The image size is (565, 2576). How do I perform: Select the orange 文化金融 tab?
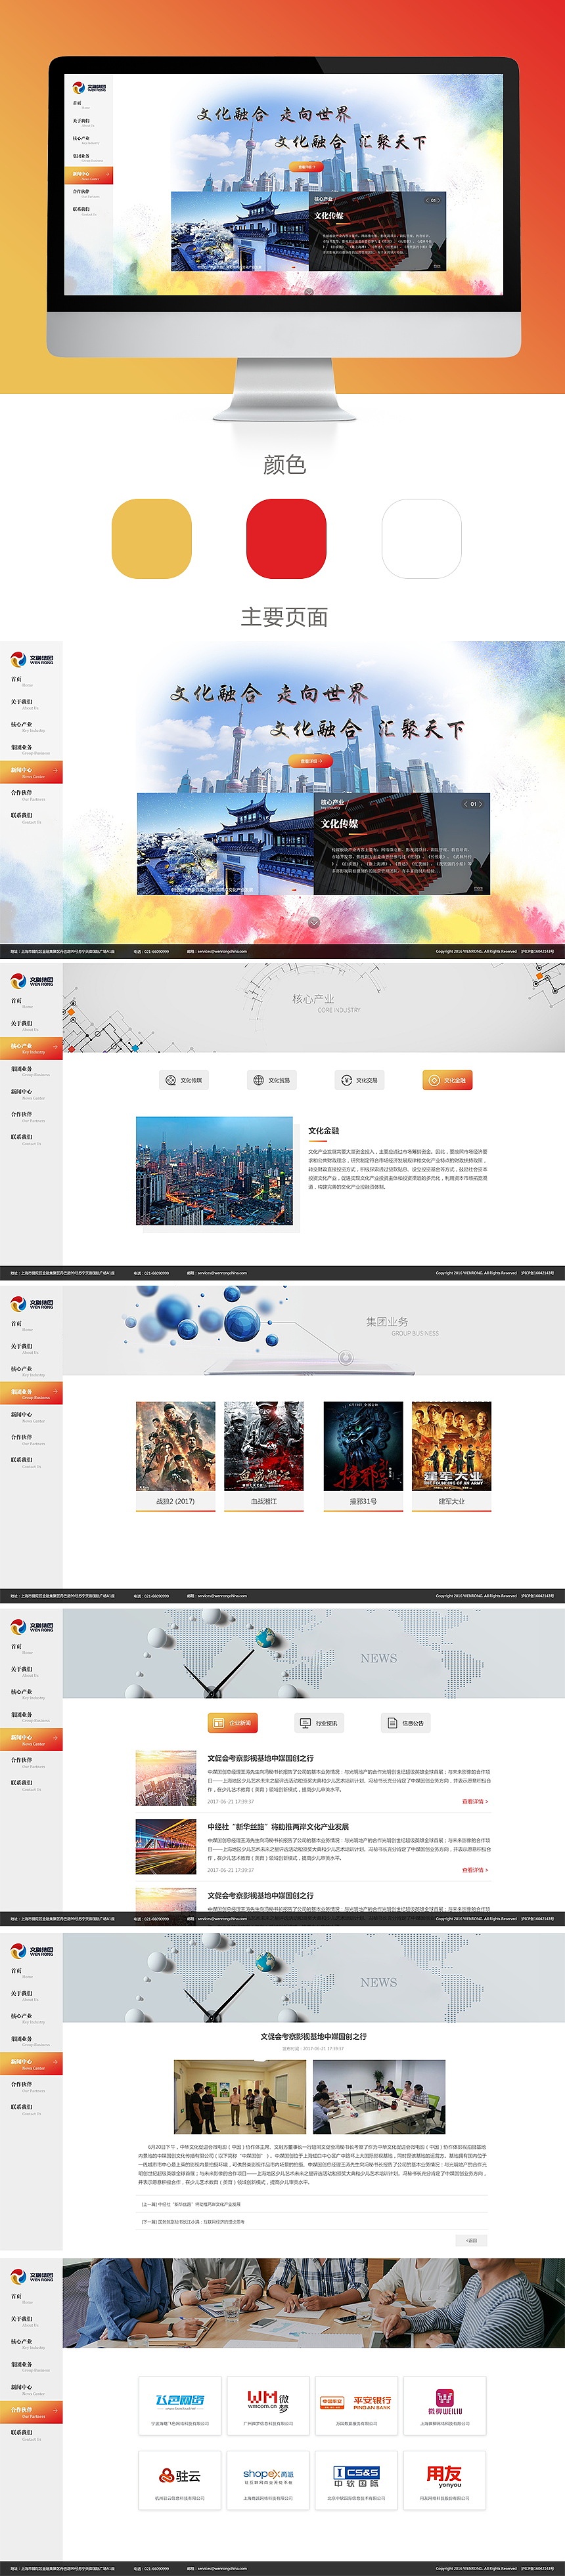pos(447,1080)
